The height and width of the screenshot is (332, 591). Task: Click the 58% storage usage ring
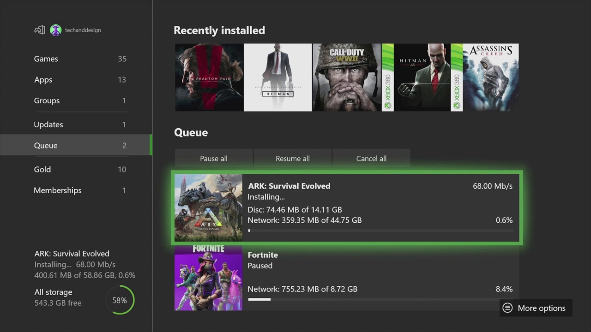[x=120, y=300]
